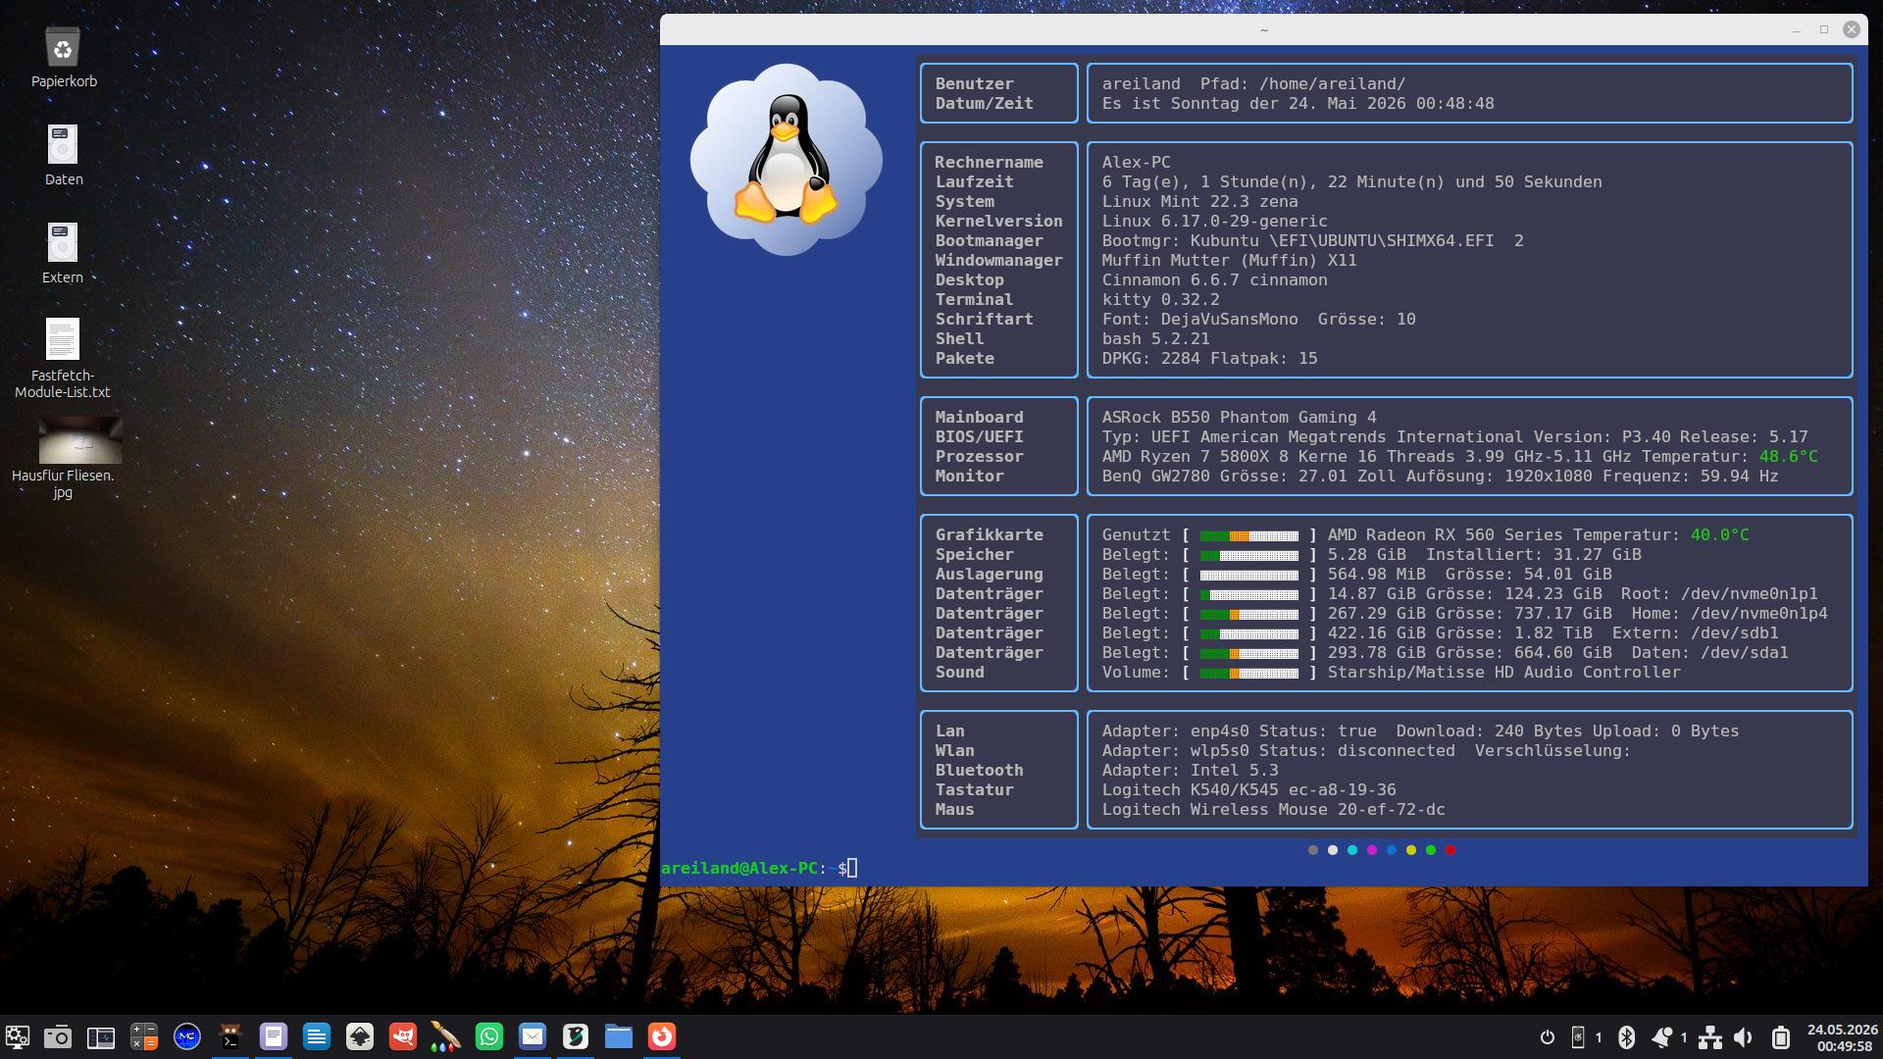Open WhatsApp from the taskbar
The image size is (1883, 1059).
(489, 1036)
